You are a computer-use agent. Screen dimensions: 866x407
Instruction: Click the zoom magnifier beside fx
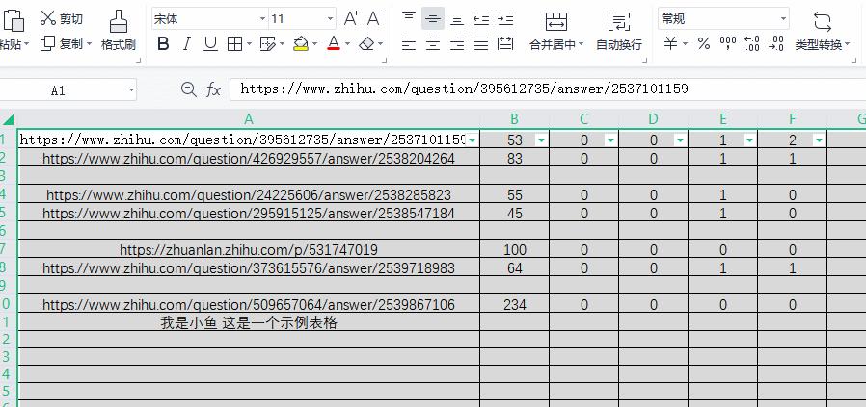point(189,89)
